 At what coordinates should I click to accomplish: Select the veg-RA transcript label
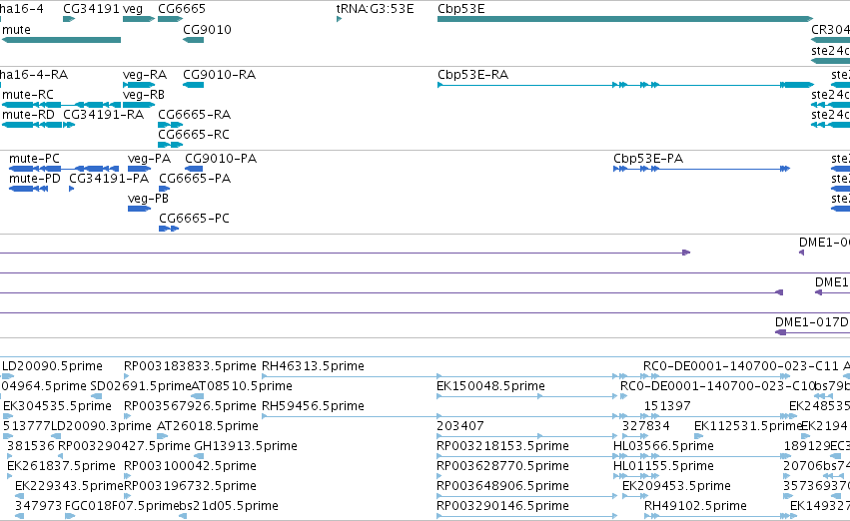click(145, 75)
